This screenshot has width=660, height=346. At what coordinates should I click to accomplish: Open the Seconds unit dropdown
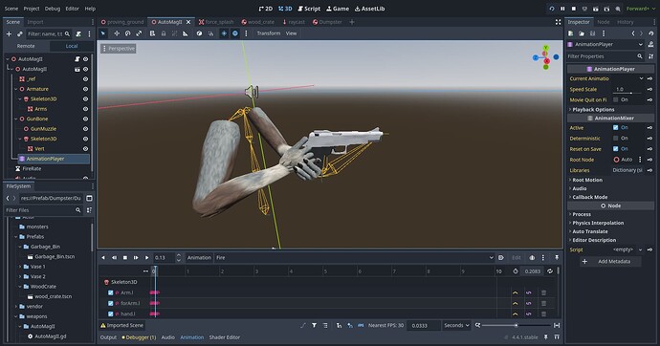(x=456, y=325)
